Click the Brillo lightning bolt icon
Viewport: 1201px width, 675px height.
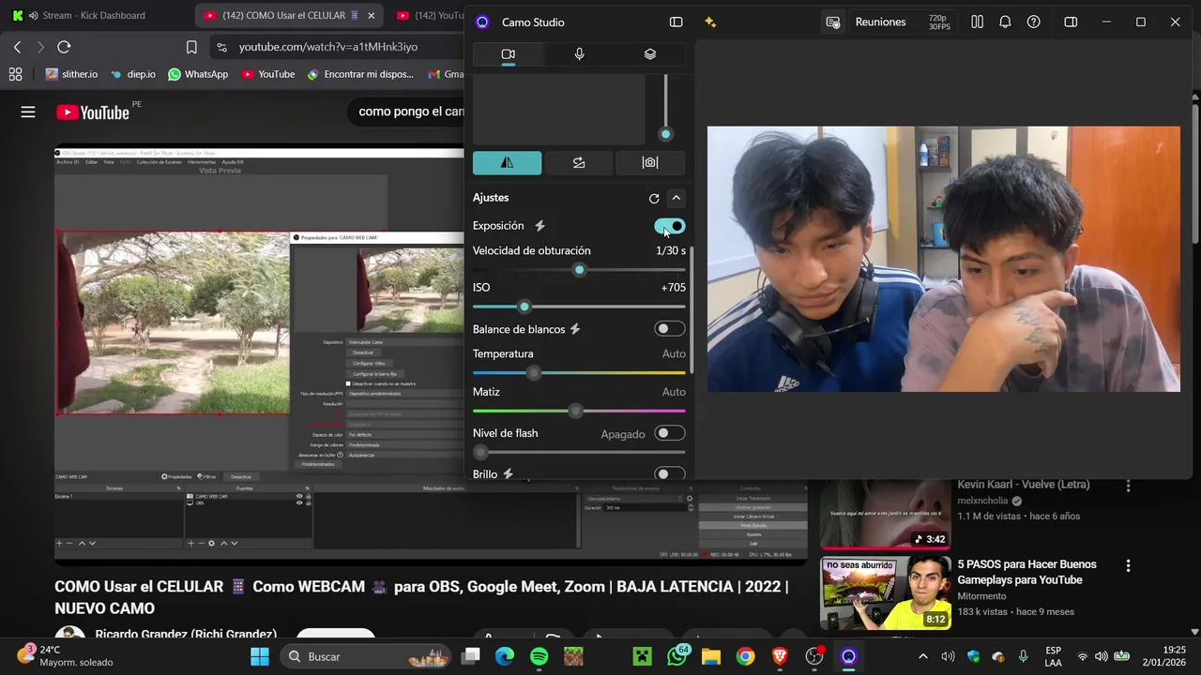tap(509, 474)
